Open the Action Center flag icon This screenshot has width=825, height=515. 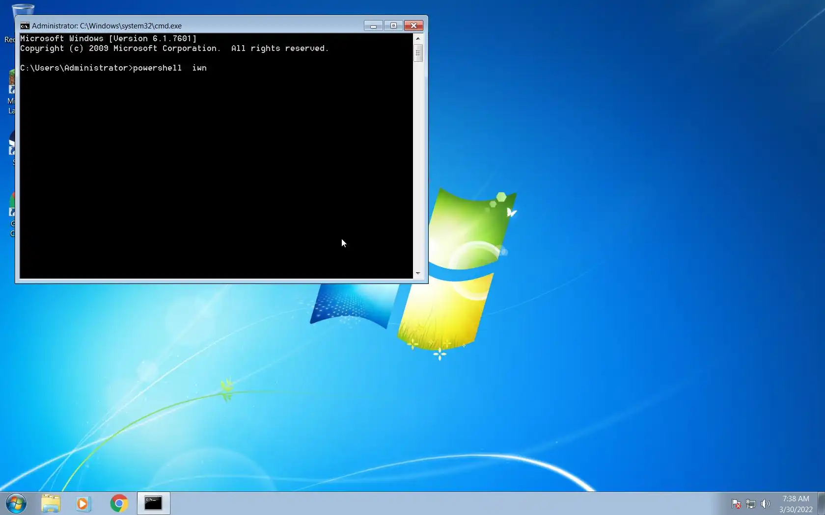pyautogui.click(x=736, y=504)
